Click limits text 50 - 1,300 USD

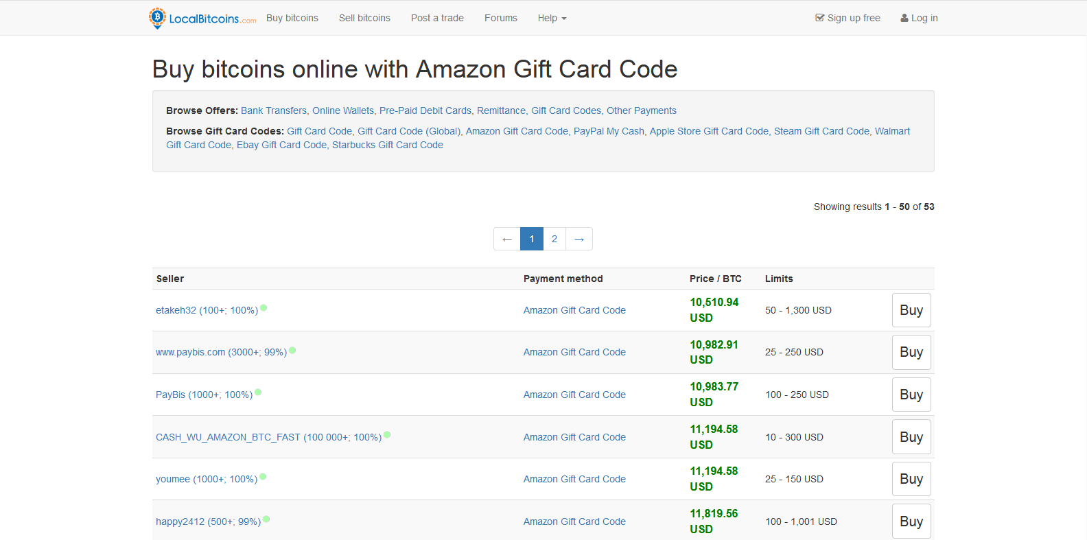point(798,310)
